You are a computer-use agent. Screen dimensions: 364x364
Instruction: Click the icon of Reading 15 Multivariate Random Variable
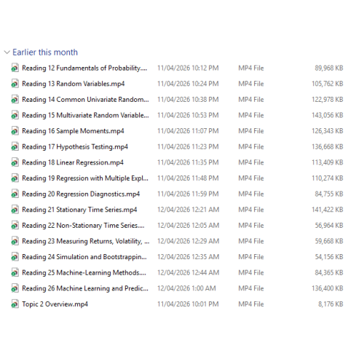tap(15, 115)
